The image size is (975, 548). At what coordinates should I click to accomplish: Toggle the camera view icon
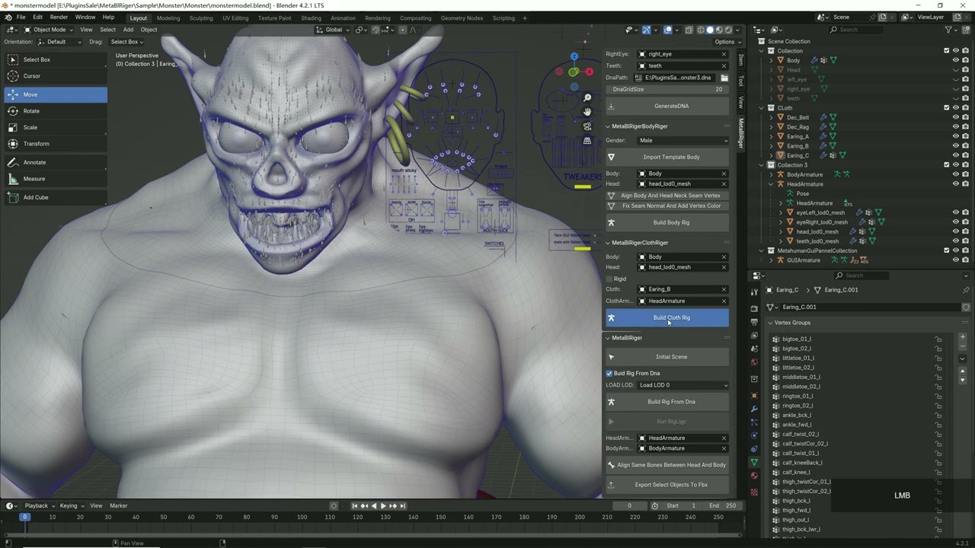587,126
